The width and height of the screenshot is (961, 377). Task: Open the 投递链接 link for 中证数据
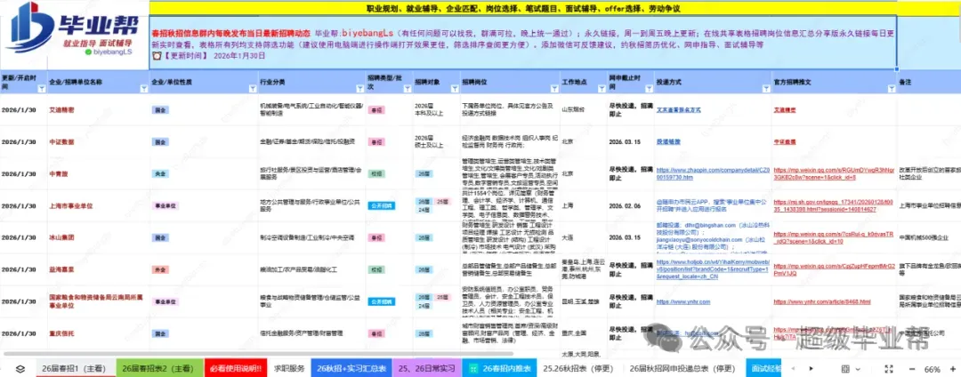tap(668, 142)
